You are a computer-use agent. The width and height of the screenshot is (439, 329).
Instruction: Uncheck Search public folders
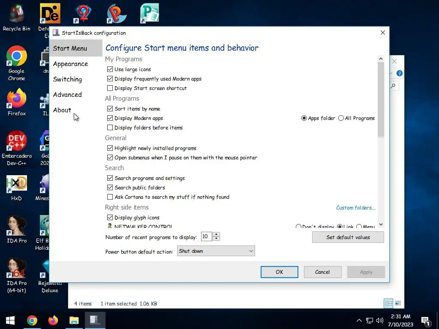(x=110, y=188)
